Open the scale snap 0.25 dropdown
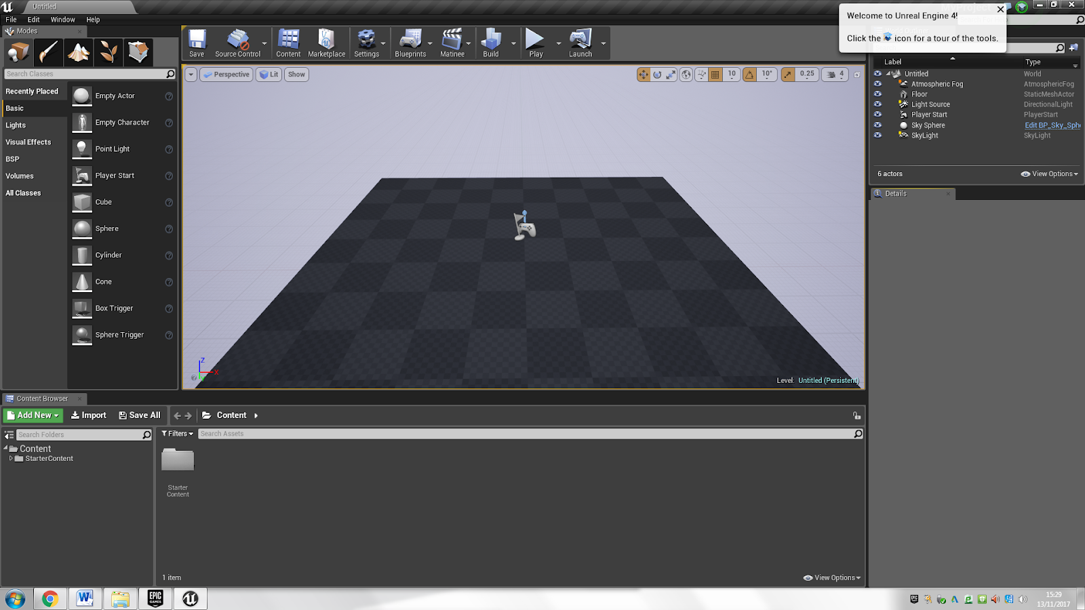This screenshot has height=610, width=1085. 807,75
